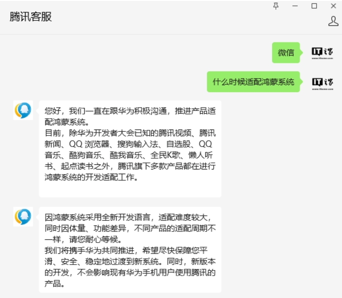Select the 什么时候适配鸿蒙系统 message bubble

click(x=254, y=82)
